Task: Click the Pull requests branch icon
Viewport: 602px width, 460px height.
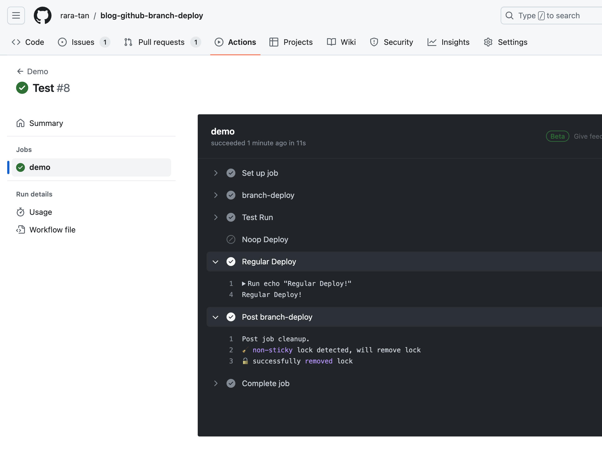Action: pyautogui.click(x=128, y=42)
